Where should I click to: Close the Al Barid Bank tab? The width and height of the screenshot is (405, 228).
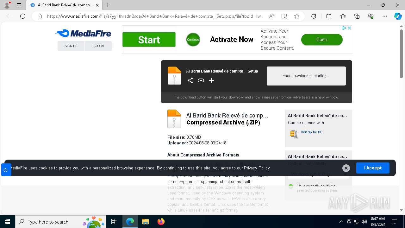point(97,5)
